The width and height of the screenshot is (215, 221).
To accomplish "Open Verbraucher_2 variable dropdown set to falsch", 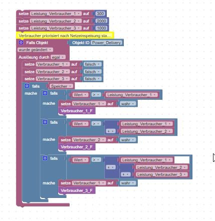I will coord(53,72).
